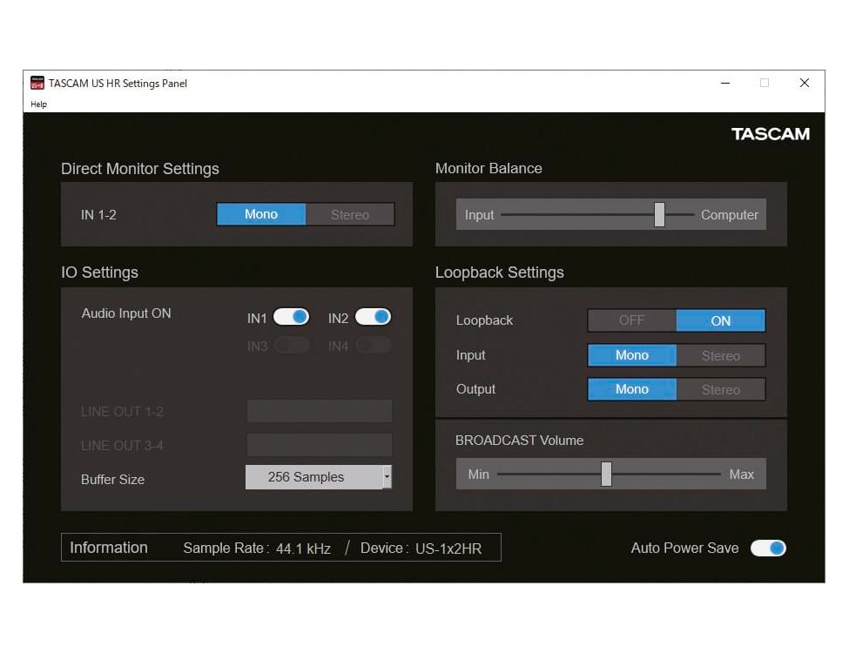The height and width of the screenshot is (653, 849).
Task: Select Mono for Loopback Output
Action: (x=632, y=389)
